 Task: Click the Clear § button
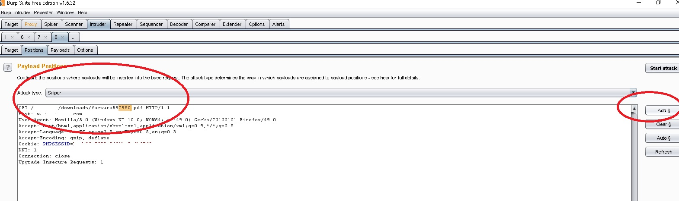663,124
